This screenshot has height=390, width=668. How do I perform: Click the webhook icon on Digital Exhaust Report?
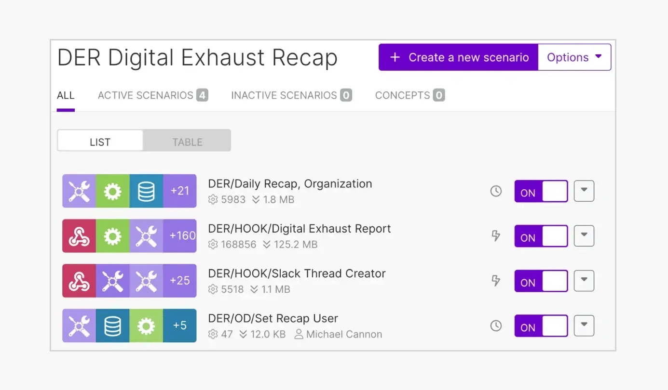(79, 236)
